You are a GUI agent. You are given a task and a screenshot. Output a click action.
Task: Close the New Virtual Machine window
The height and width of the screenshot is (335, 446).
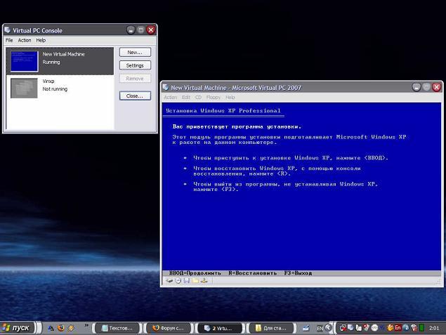pos(437,87)
